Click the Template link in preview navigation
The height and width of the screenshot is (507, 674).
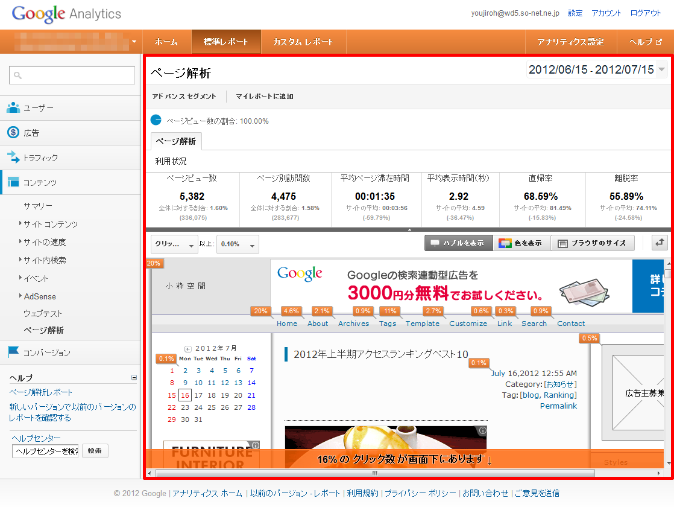point(423,324)
